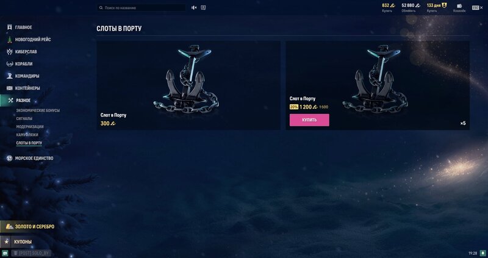The image size is (488, 258).
Task: Open the Главное section
Action: tap(20, 27)
